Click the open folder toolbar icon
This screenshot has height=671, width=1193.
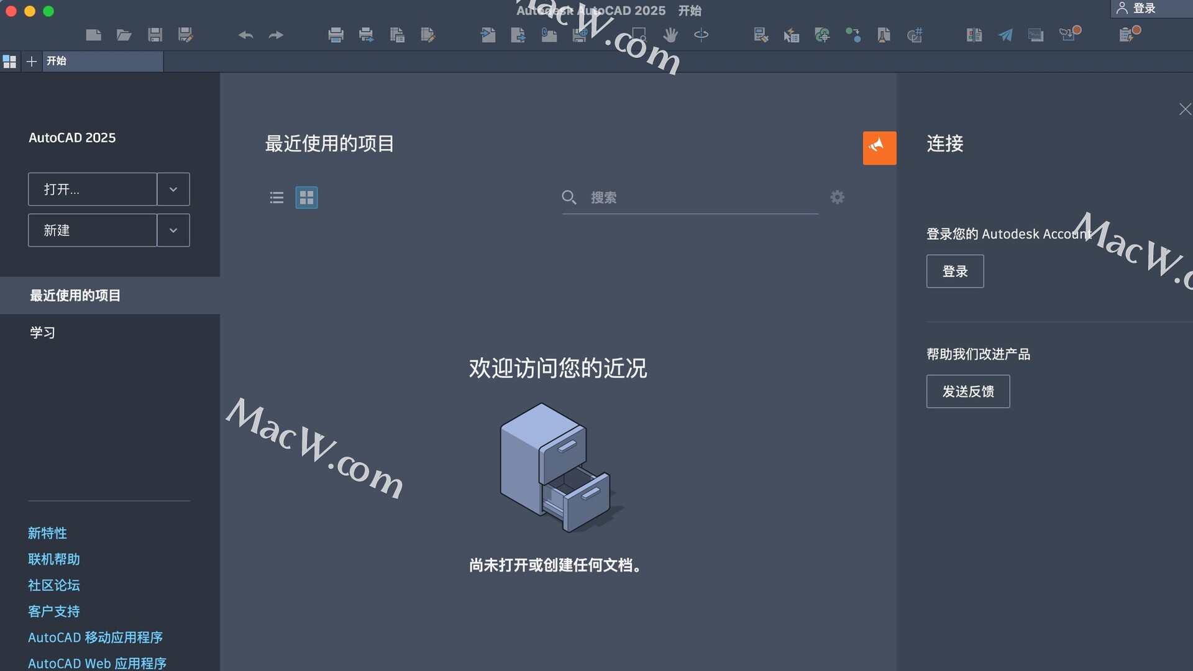124,35
